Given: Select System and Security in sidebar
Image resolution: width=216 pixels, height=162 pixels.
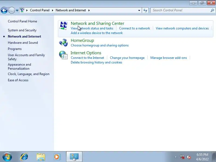Looking at the screenshot, I should click(x=22, y=30).
